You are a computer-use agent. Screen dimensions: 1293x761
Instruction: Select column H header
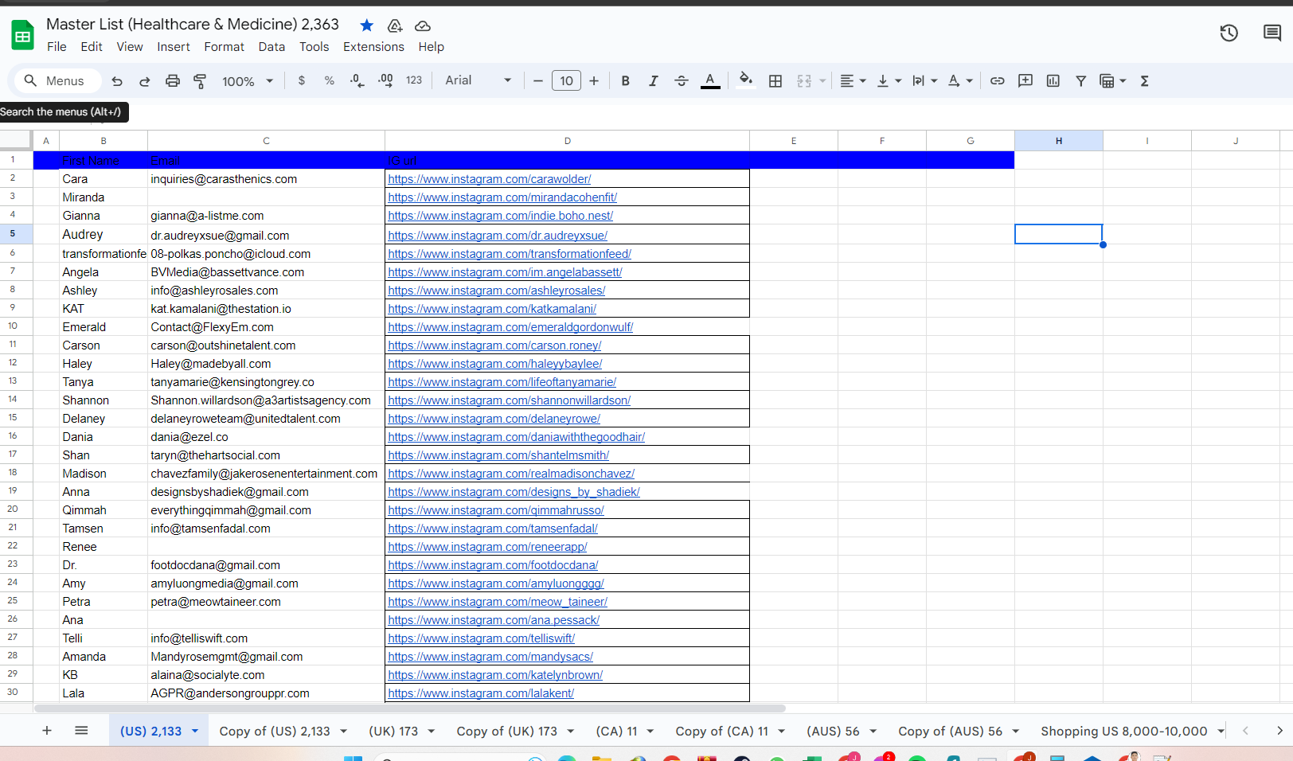(1059, 141)
